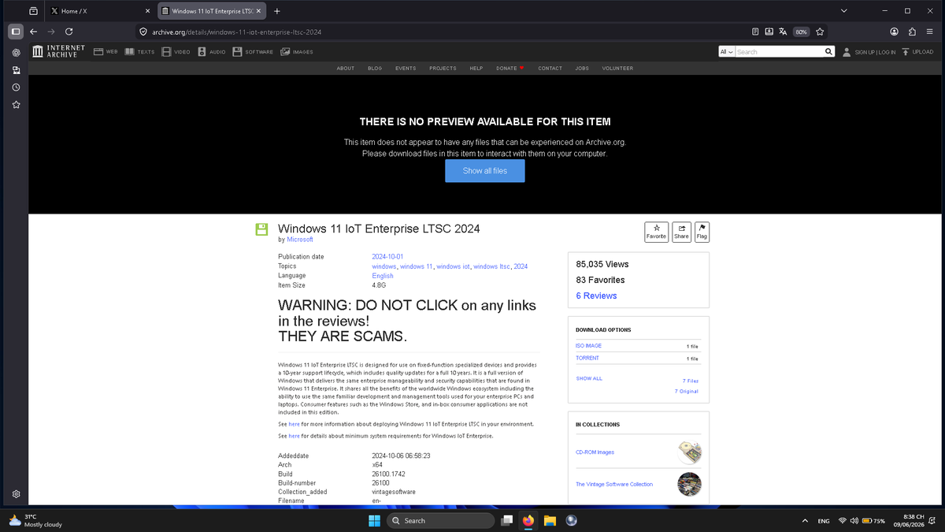Open File Explorer from the taskbar

click(550, 520)
